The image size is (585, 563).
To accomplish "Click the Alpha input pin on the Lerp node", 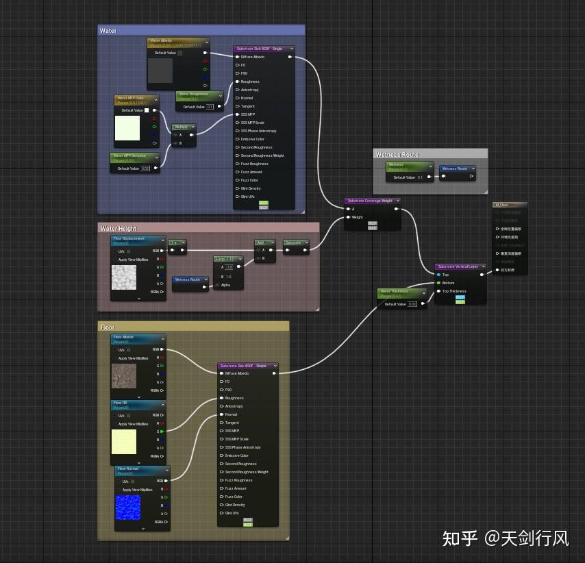I will point(217,285).
